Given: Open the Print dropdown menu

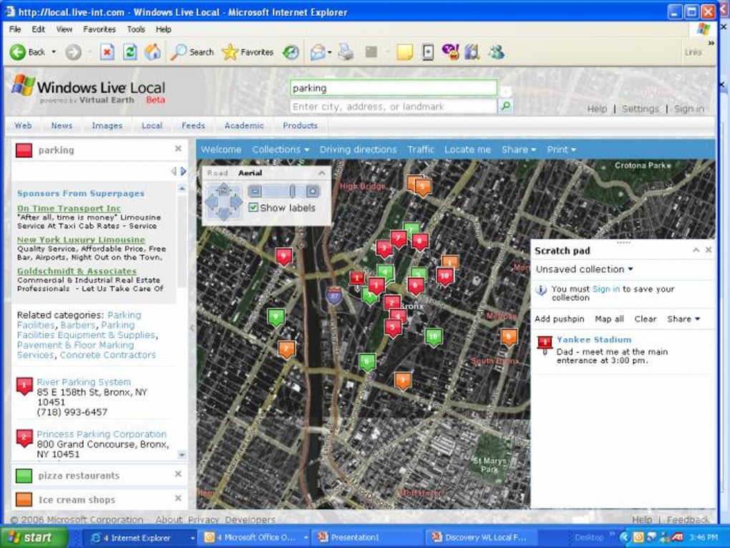Looking at the screenshot, I should pos(562,150).
